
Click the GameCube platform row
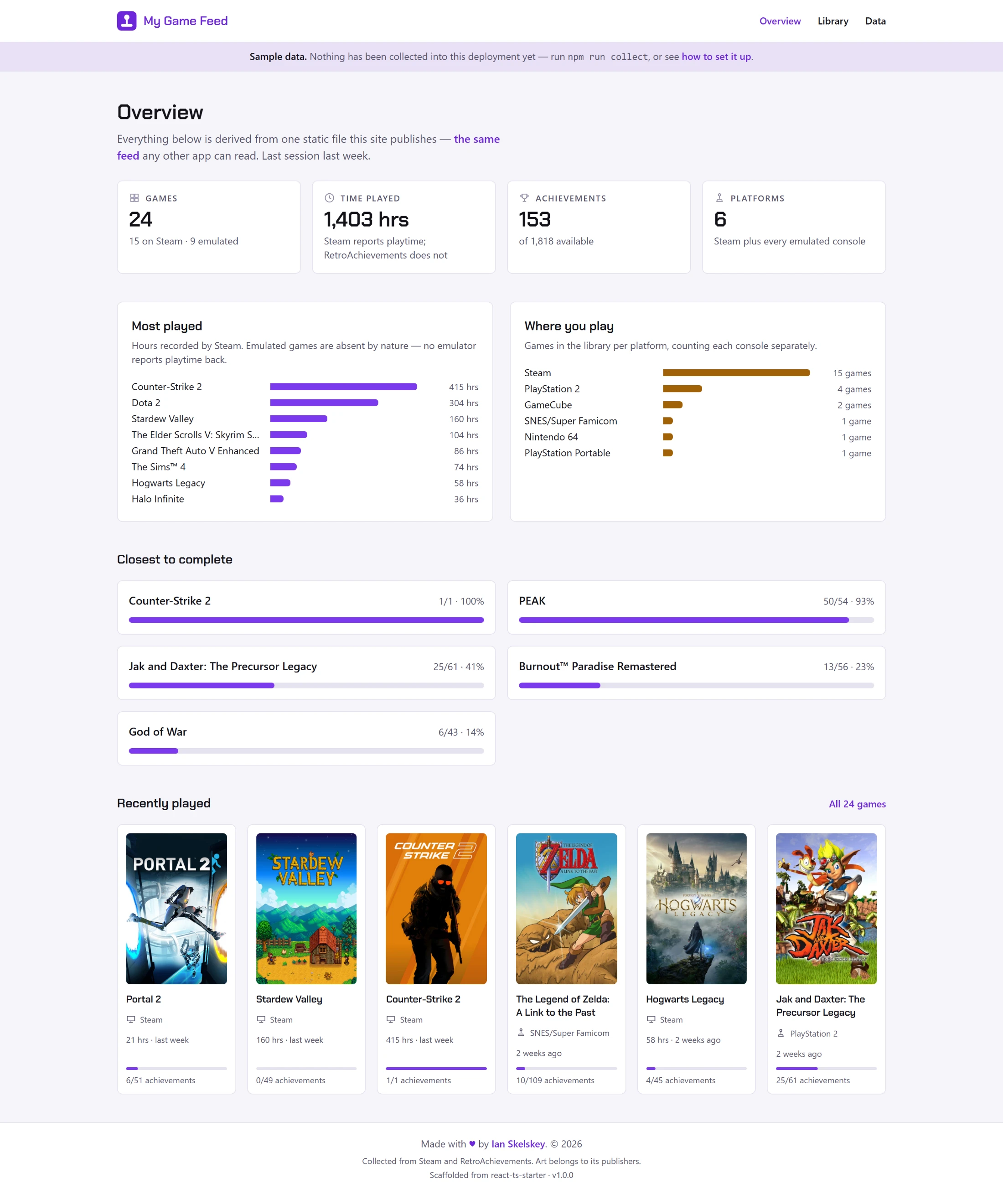[x=698, y=405]
